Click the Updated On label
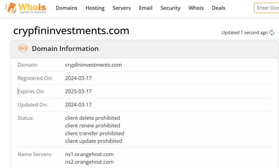Viewport: 279px width, 168px height. (33, 105)
